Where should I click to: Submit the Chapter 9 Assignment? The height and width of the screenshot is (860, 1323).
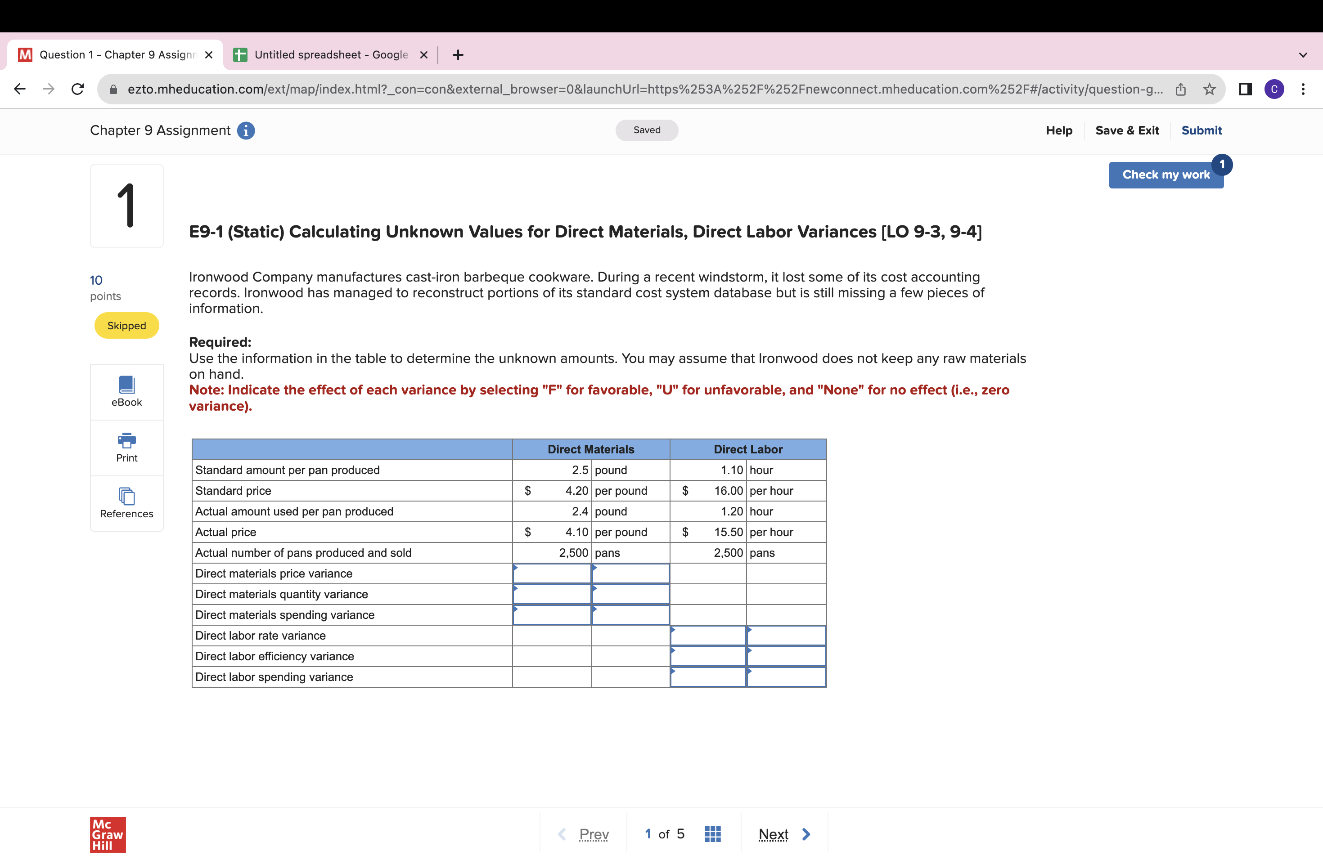pos(1201,130)
